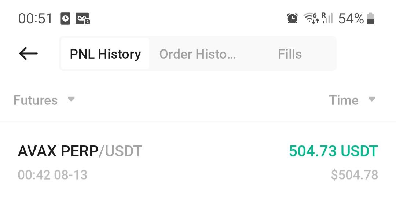
Task: Tap the 00:42 08-13 trade timestamp
Action: (x=52, y=175)
